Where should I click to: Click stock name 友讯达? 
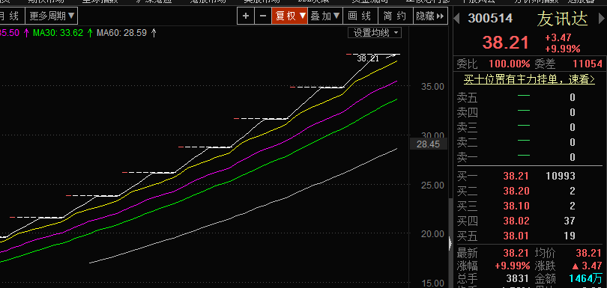(562, 19)
